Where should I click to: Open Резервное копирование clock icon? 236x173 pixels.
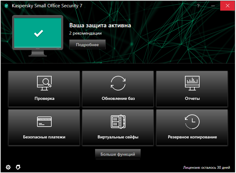click(192, 122)
